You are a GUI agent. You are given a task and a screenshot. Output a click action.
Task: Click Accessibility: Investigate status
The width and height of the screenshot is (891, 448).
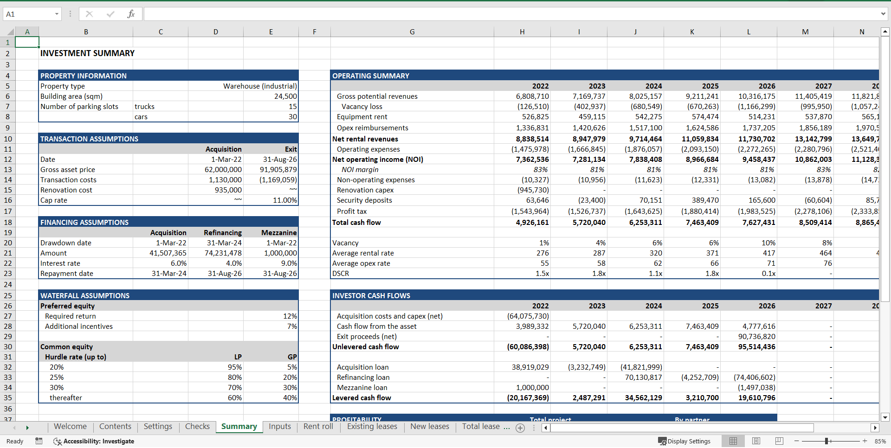coord(94,441)
